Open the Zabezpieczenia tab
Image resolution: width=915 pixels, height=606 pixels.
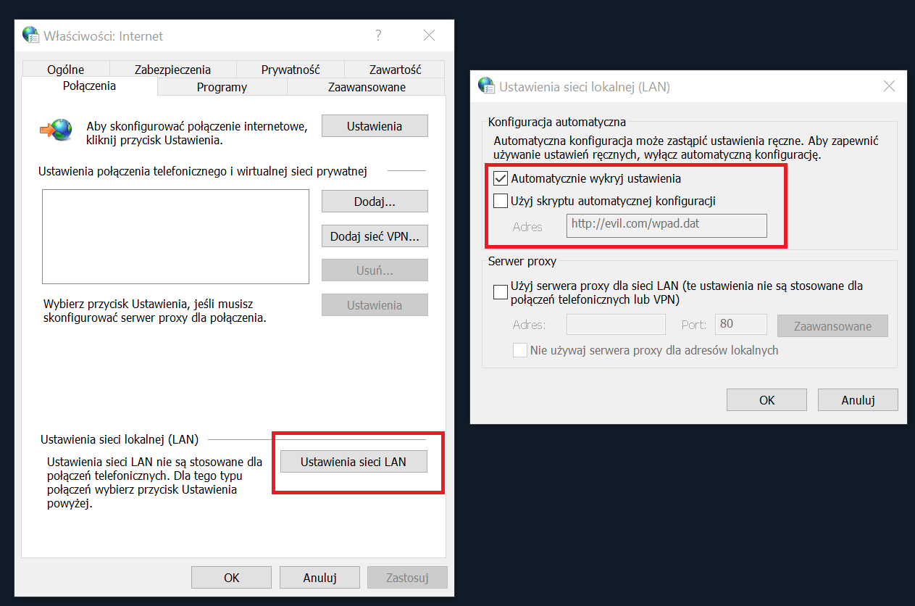coord(172,70)
